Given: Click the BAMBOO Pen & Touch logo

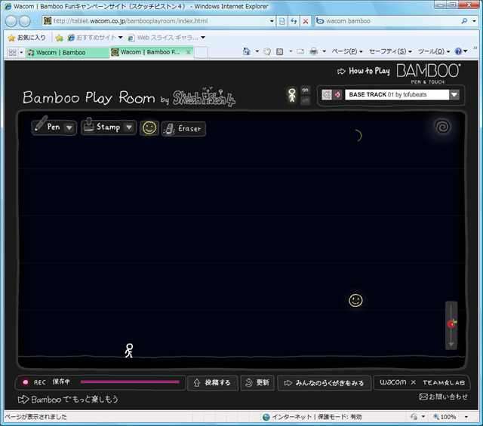Looking at the screenshot, I should point(428,74).
